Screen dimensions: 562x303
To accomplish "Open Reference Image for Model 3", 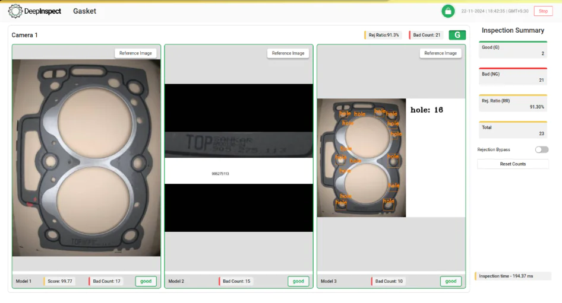I will (x=440, y=53).
